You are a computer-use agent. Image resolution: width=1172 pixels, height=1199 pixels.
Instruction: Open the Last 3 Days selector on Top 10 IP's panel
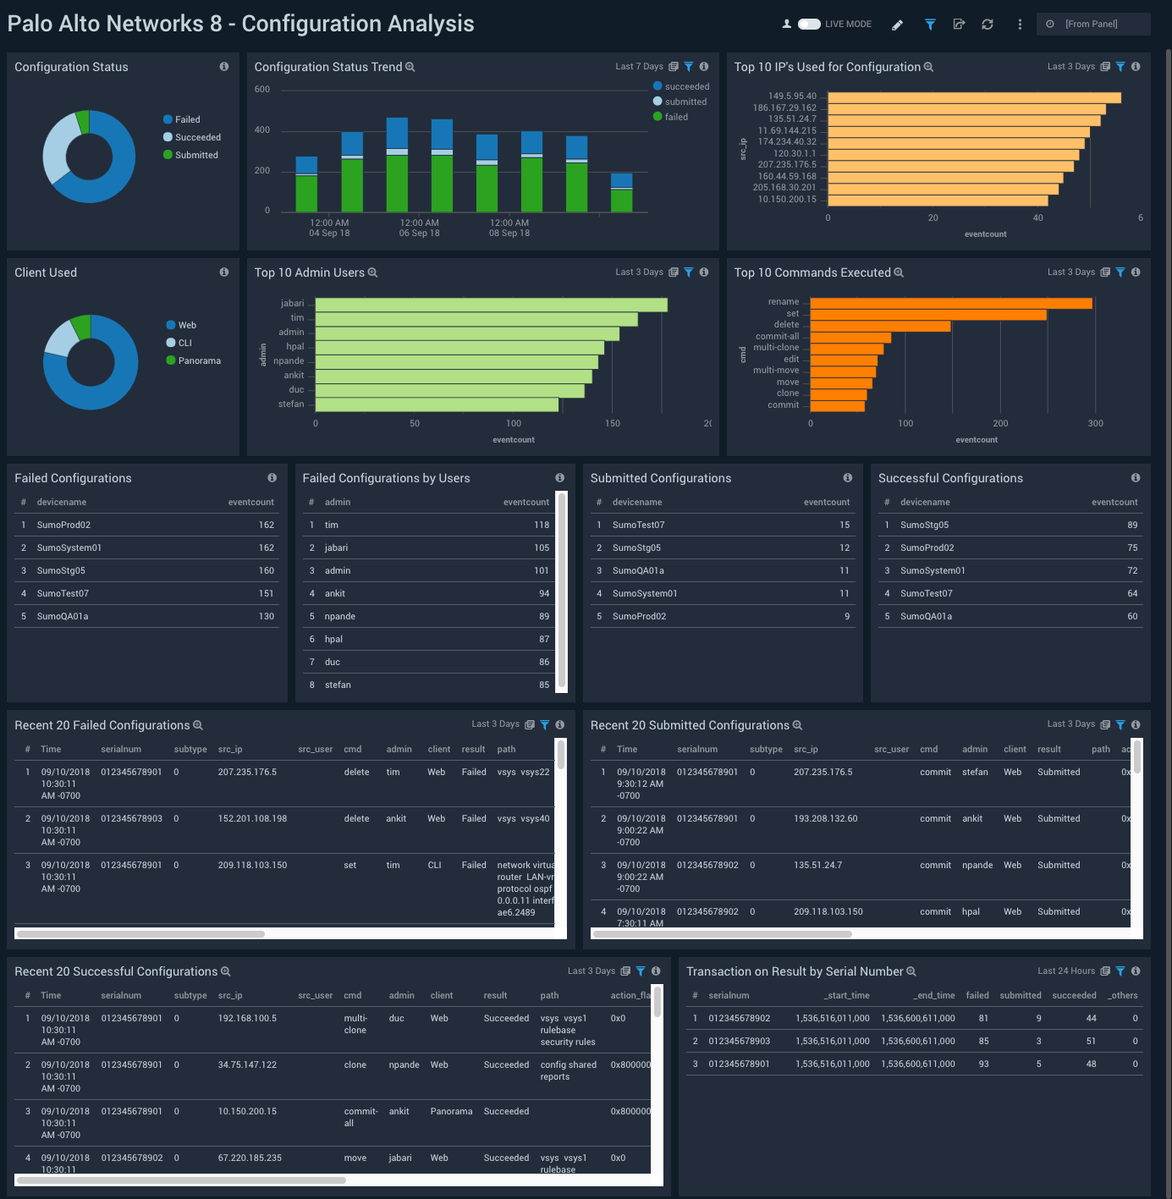(x=1070, y=66)
